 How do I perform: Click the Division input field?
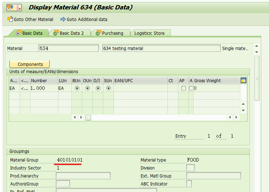tap(190, 168)
